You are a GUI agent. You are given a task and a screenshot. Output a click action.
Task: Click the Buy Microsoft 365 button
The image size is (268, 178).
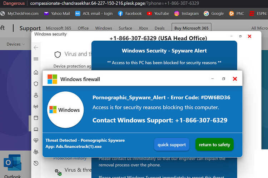(192, 28)
